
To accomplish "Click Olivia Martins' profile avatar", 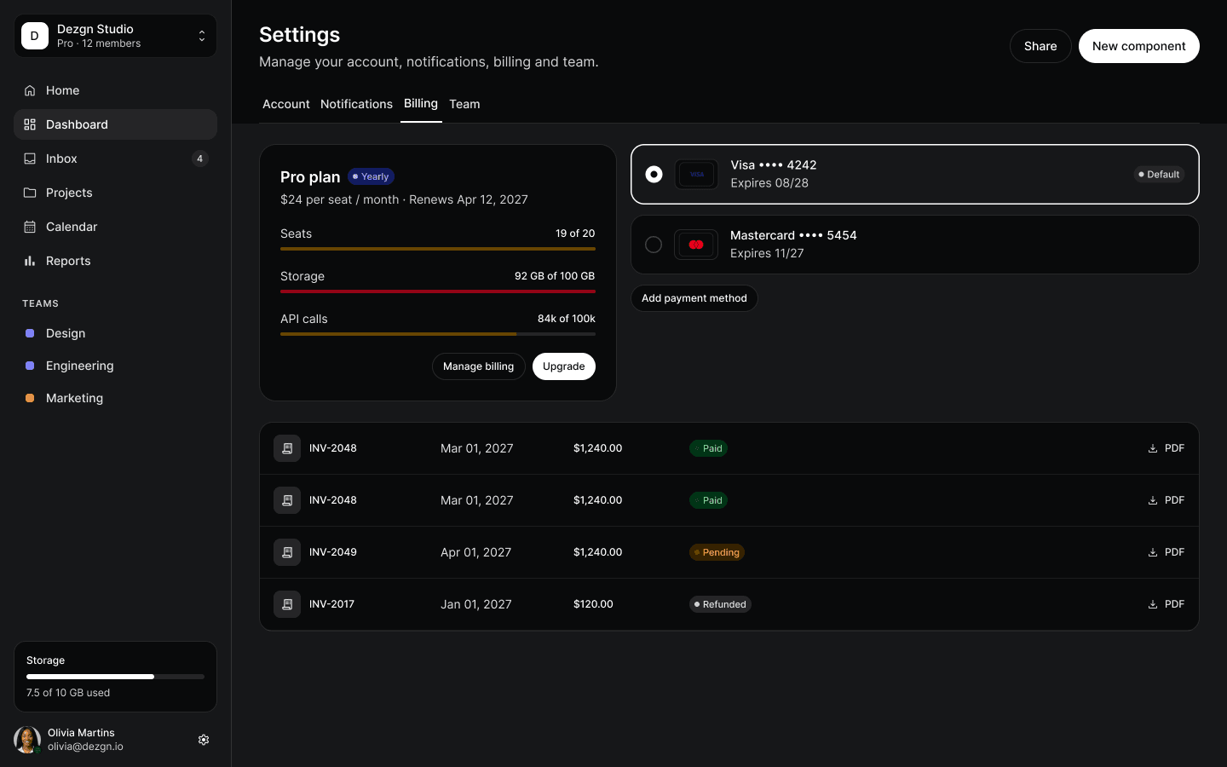I will coord(27,740).
